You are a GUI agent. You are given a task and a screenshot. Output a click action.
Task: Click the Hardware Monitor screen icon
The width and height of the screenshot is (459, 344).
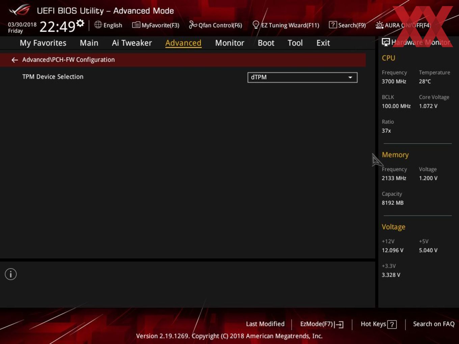(386, 42)
